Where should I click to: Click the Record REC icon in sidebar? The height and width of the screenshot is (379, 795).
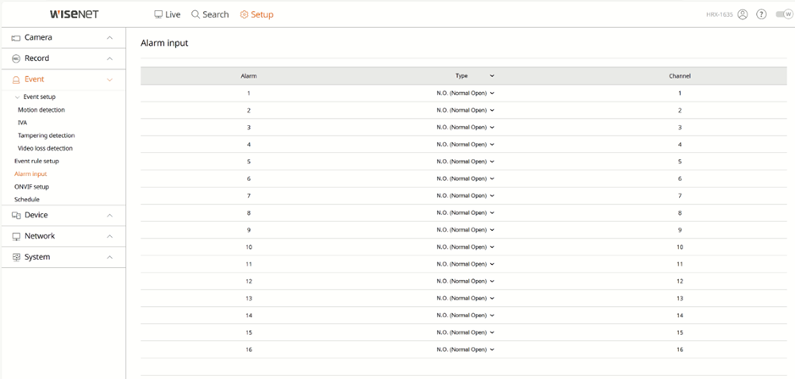click(x=16, y=58)
